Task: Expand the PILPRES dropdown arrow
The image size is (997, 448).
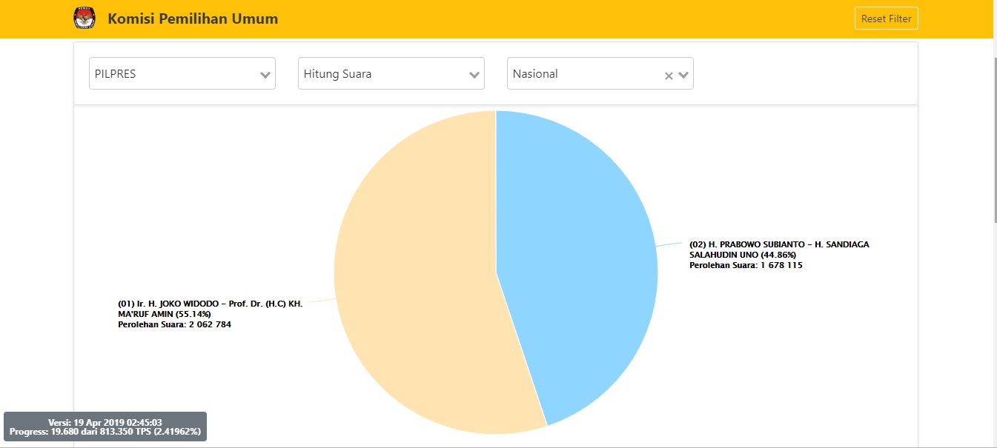Action: click(x=265, y=75)
